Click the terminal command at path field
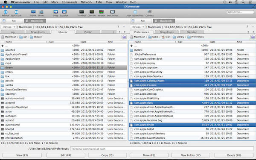The width and height of the screenshot is (256, 160). click(x=162, y=149)
